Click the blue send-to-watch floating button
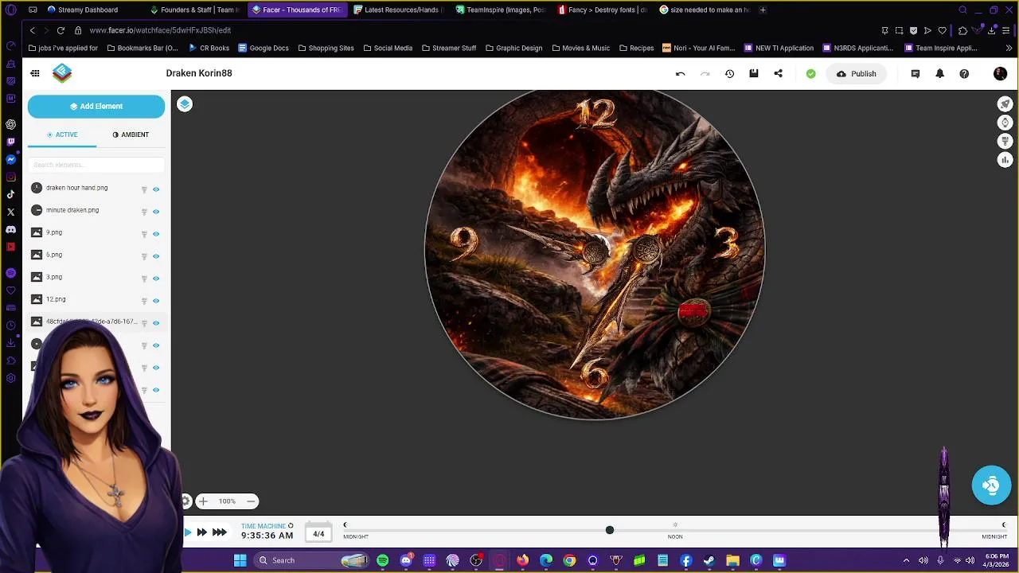Viewport: 1019px width, 573px height. coord(991,485)
